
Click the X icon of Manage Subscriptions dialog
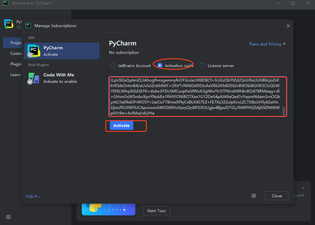click(x=288, y=26)
